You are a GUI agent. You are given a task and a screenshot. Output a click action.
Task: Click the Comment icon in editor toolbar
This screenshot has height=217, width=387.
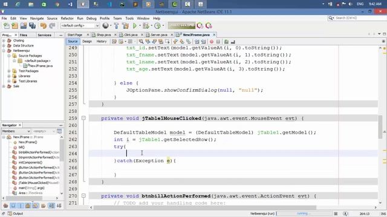(226, 42)
